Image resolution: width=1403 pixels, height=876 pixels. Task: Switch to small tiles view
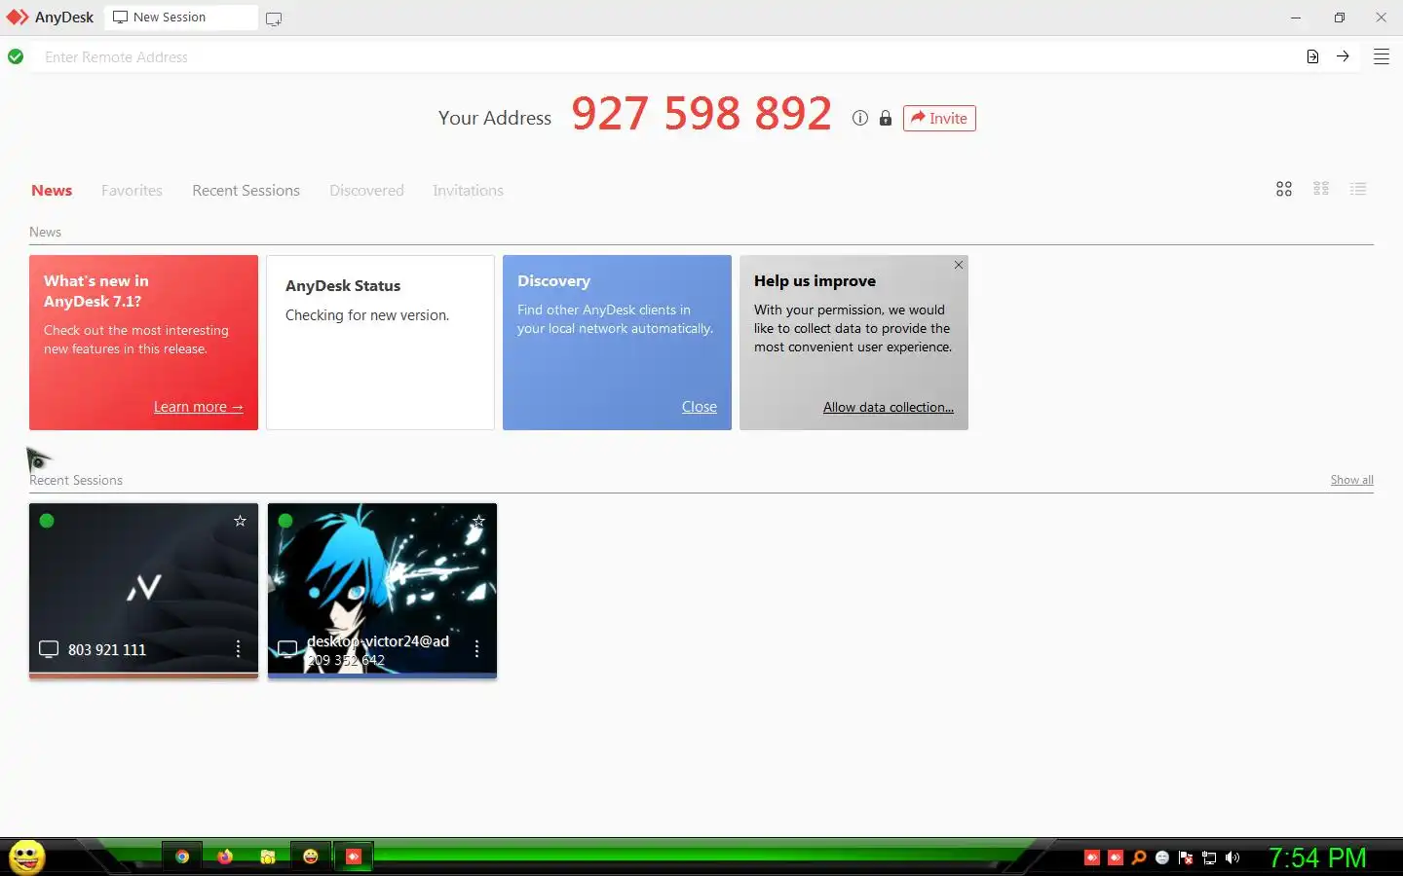pyautogui.click(x=1321, y=189)
